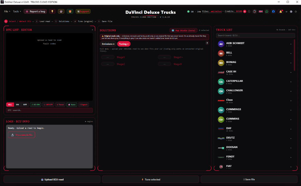301x186 pixels.
Task: Click the Upload ECU read button
Action: click(52, 179)
